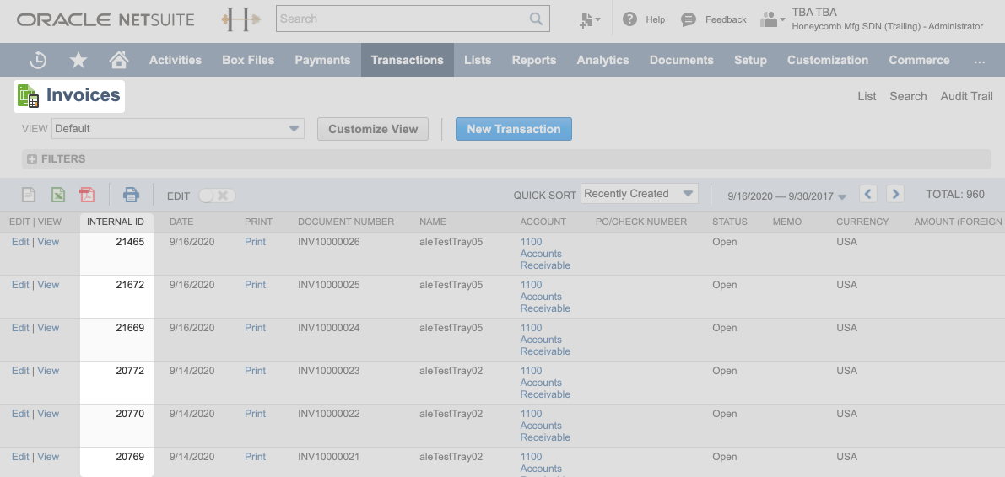Click the Export to CSV icon
Image resolution: width=1005 pixels, height=477 pixels.
tap(29, 195)
